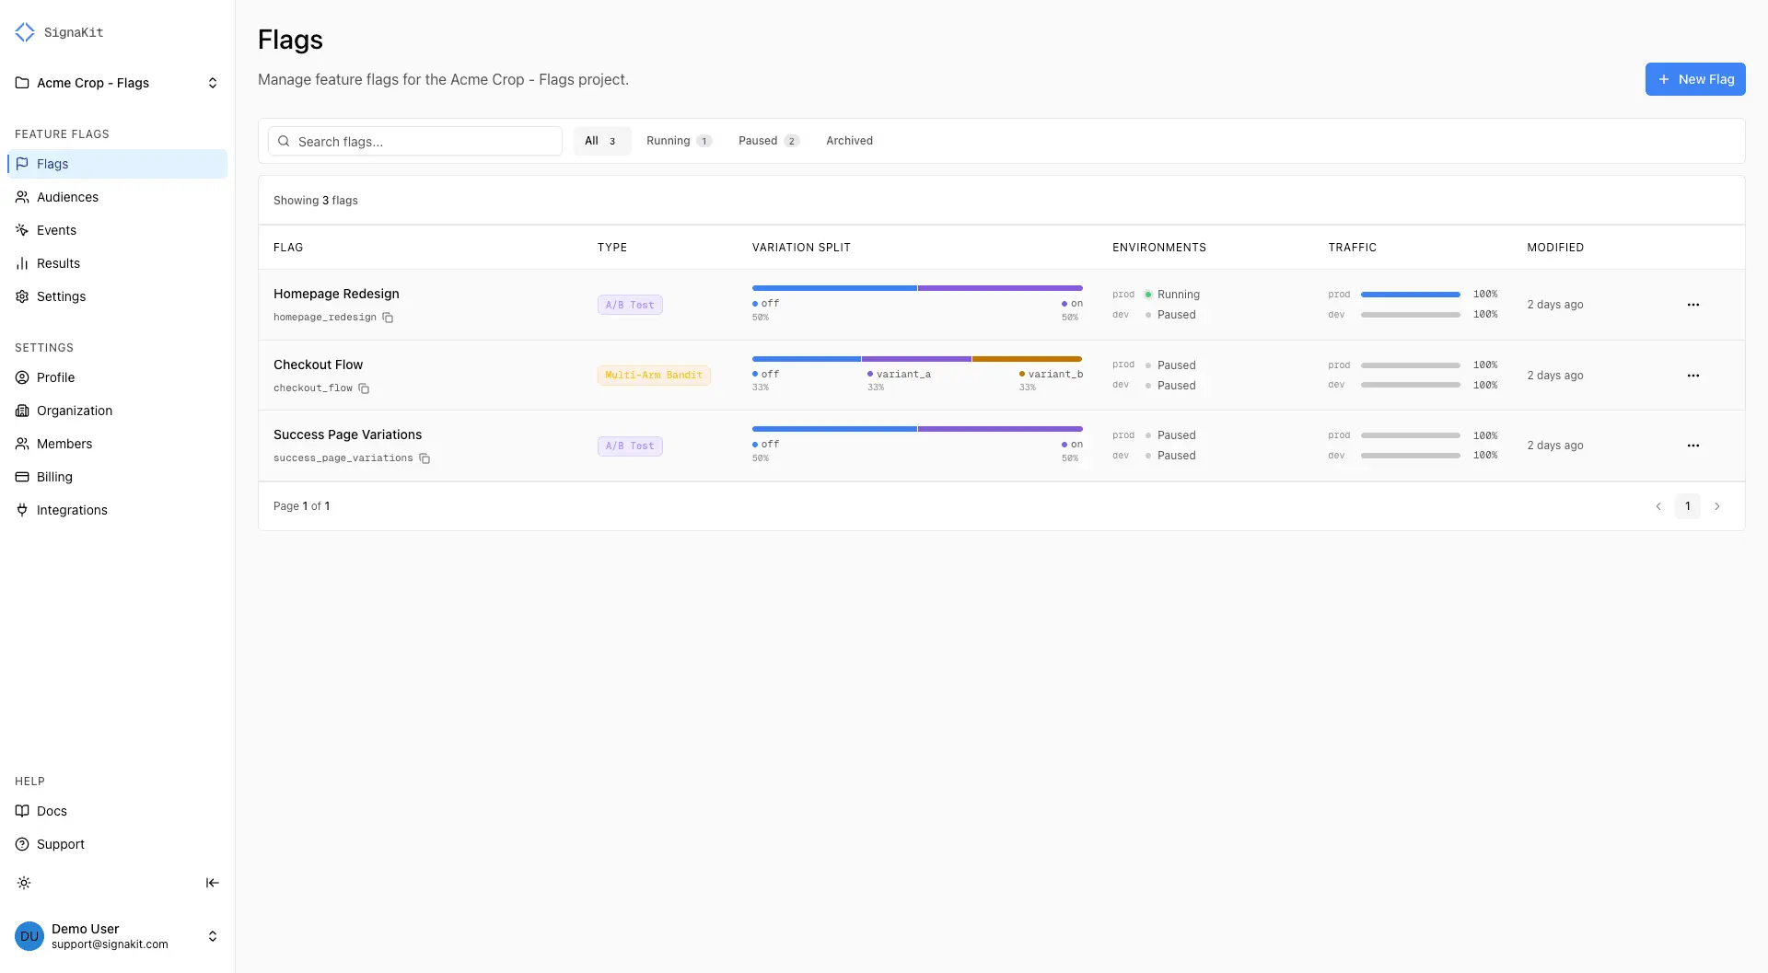Click the MODIFIED column header

coord(1555,248)
